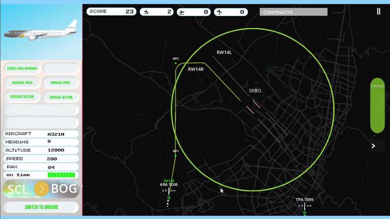The image size is (390, 219).
Task: Click the Score display showing 23
Action: 112,11
